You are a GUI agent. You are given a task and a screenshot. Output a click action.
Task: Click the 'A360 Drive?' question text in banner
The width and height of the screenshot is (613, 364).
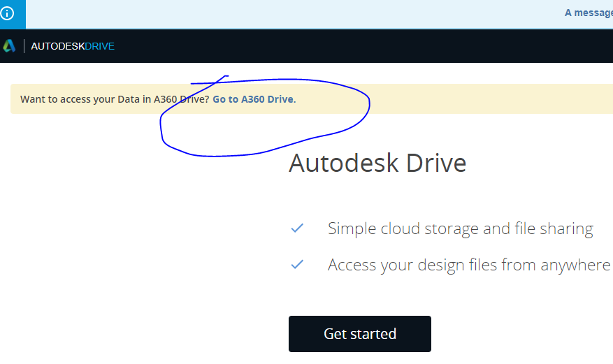tap(182, 99)
